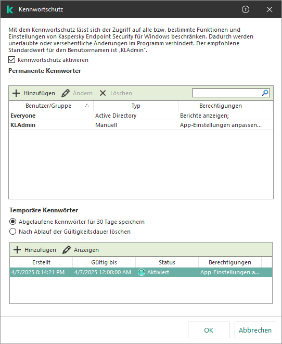
Task: Sort temporary passwords by Berechtigungen column
Action: 230,262
